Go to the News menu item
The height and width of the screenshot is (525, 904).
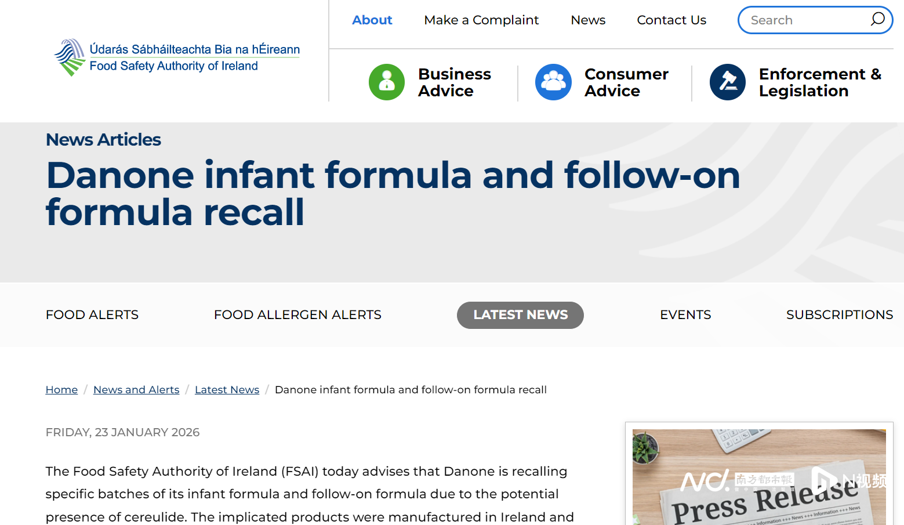[x=588, y=20]
